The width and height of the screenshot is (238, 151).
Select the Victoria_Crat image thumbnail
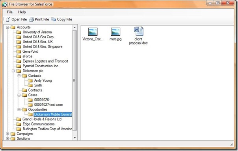(x=93, y=32)
